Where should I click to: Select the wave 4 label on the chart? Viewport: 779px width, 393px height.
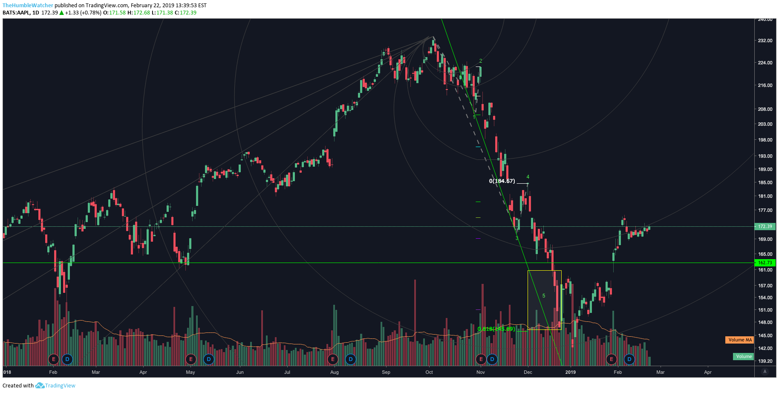(x=528, y=177)
